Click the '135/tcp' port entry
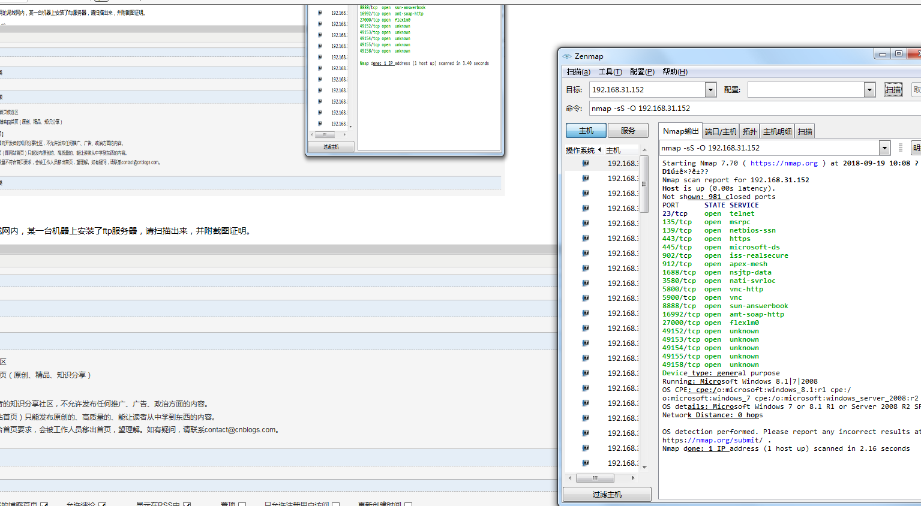 click(677, 222)
